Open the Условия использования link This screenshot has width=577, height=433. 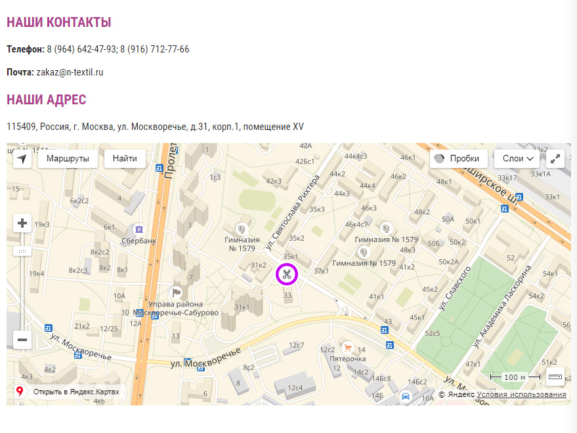(521, 395)
